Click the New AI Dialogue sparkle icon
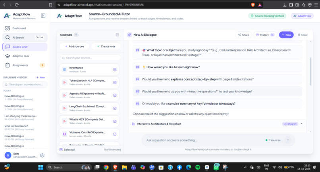 click(129, 35)
